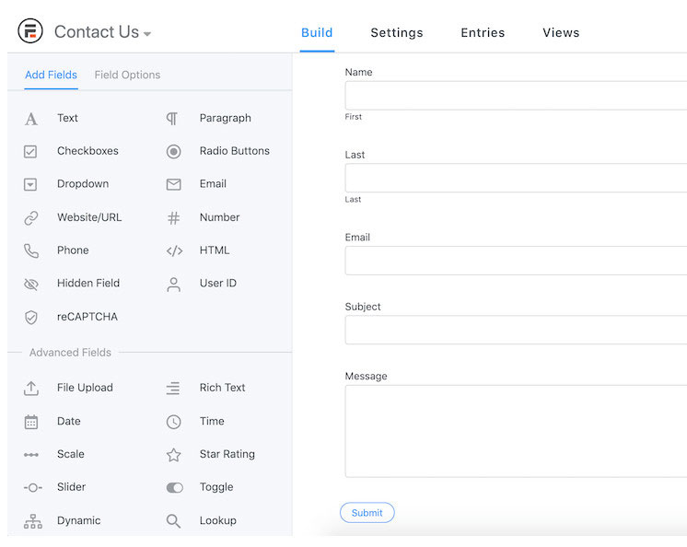Add a Slider field
The image size is (687, 547).
71,487
